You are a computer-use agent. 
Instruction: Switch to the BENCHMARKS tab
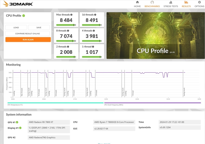[x=152, y=6]
